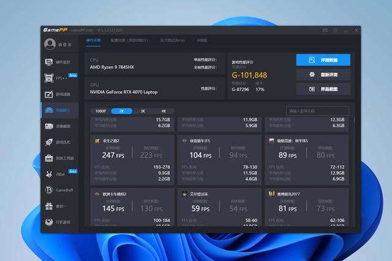This screenshot has width=392, height=261.
Task: Click the game name search field
Action: coord(318,111)
